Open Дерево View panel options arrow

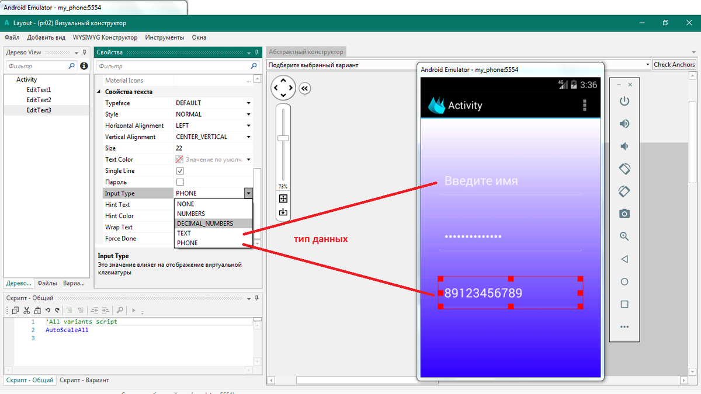pyautogui.click(x=77, y=53)
